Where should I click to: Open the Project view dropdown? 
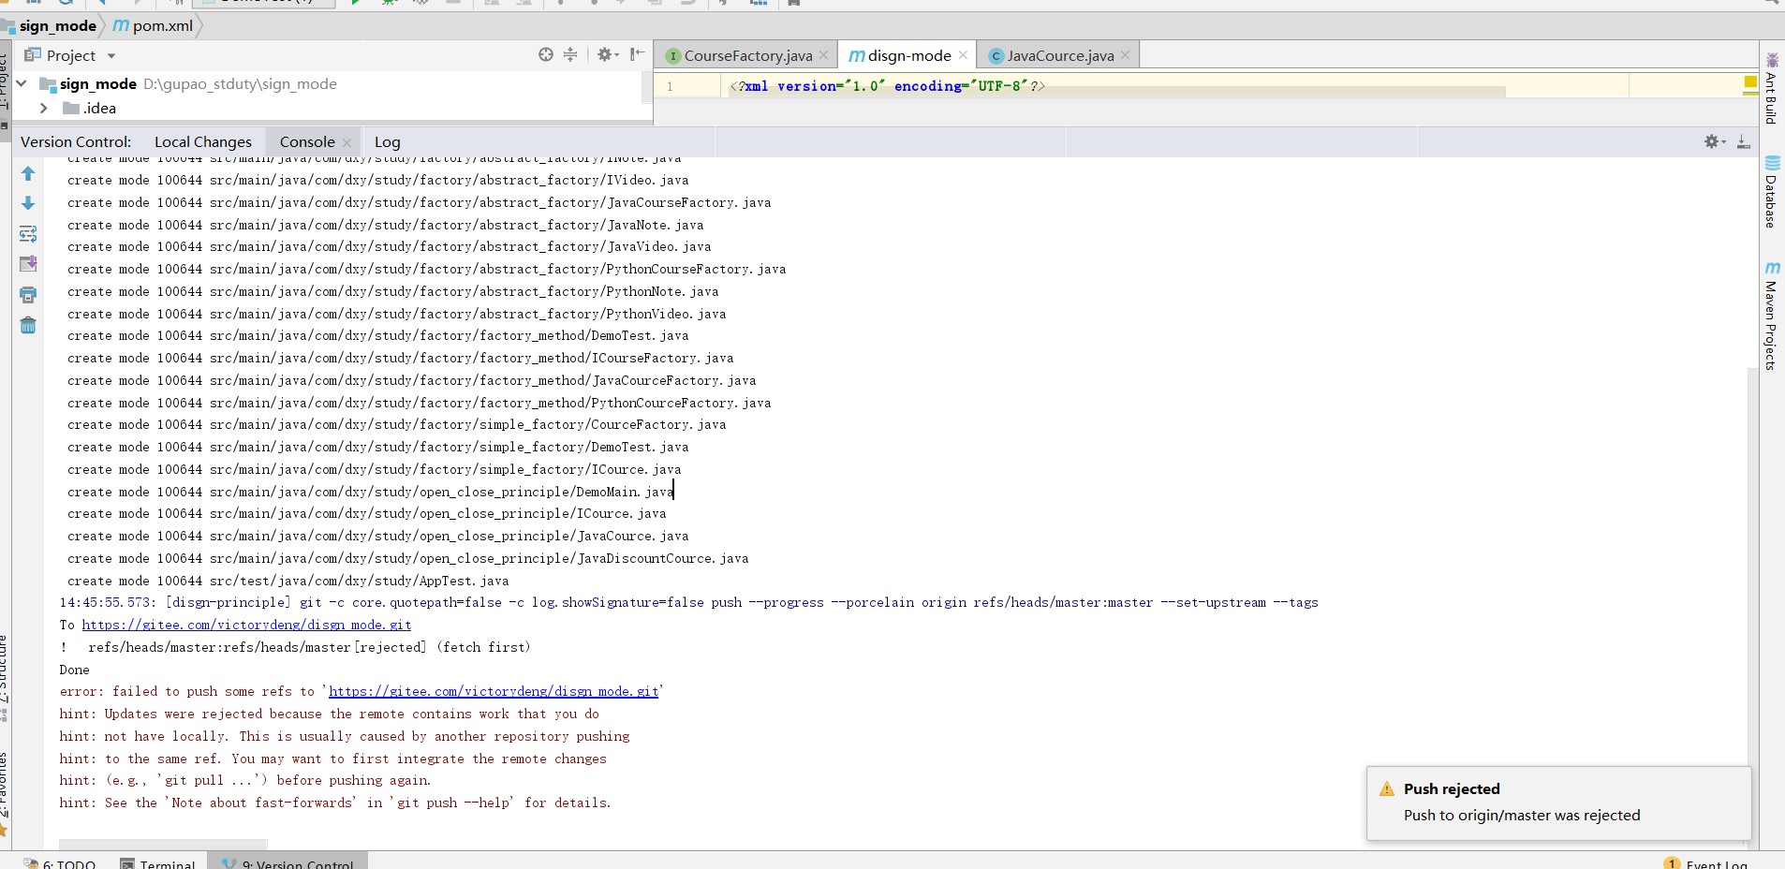coord(111,56)
